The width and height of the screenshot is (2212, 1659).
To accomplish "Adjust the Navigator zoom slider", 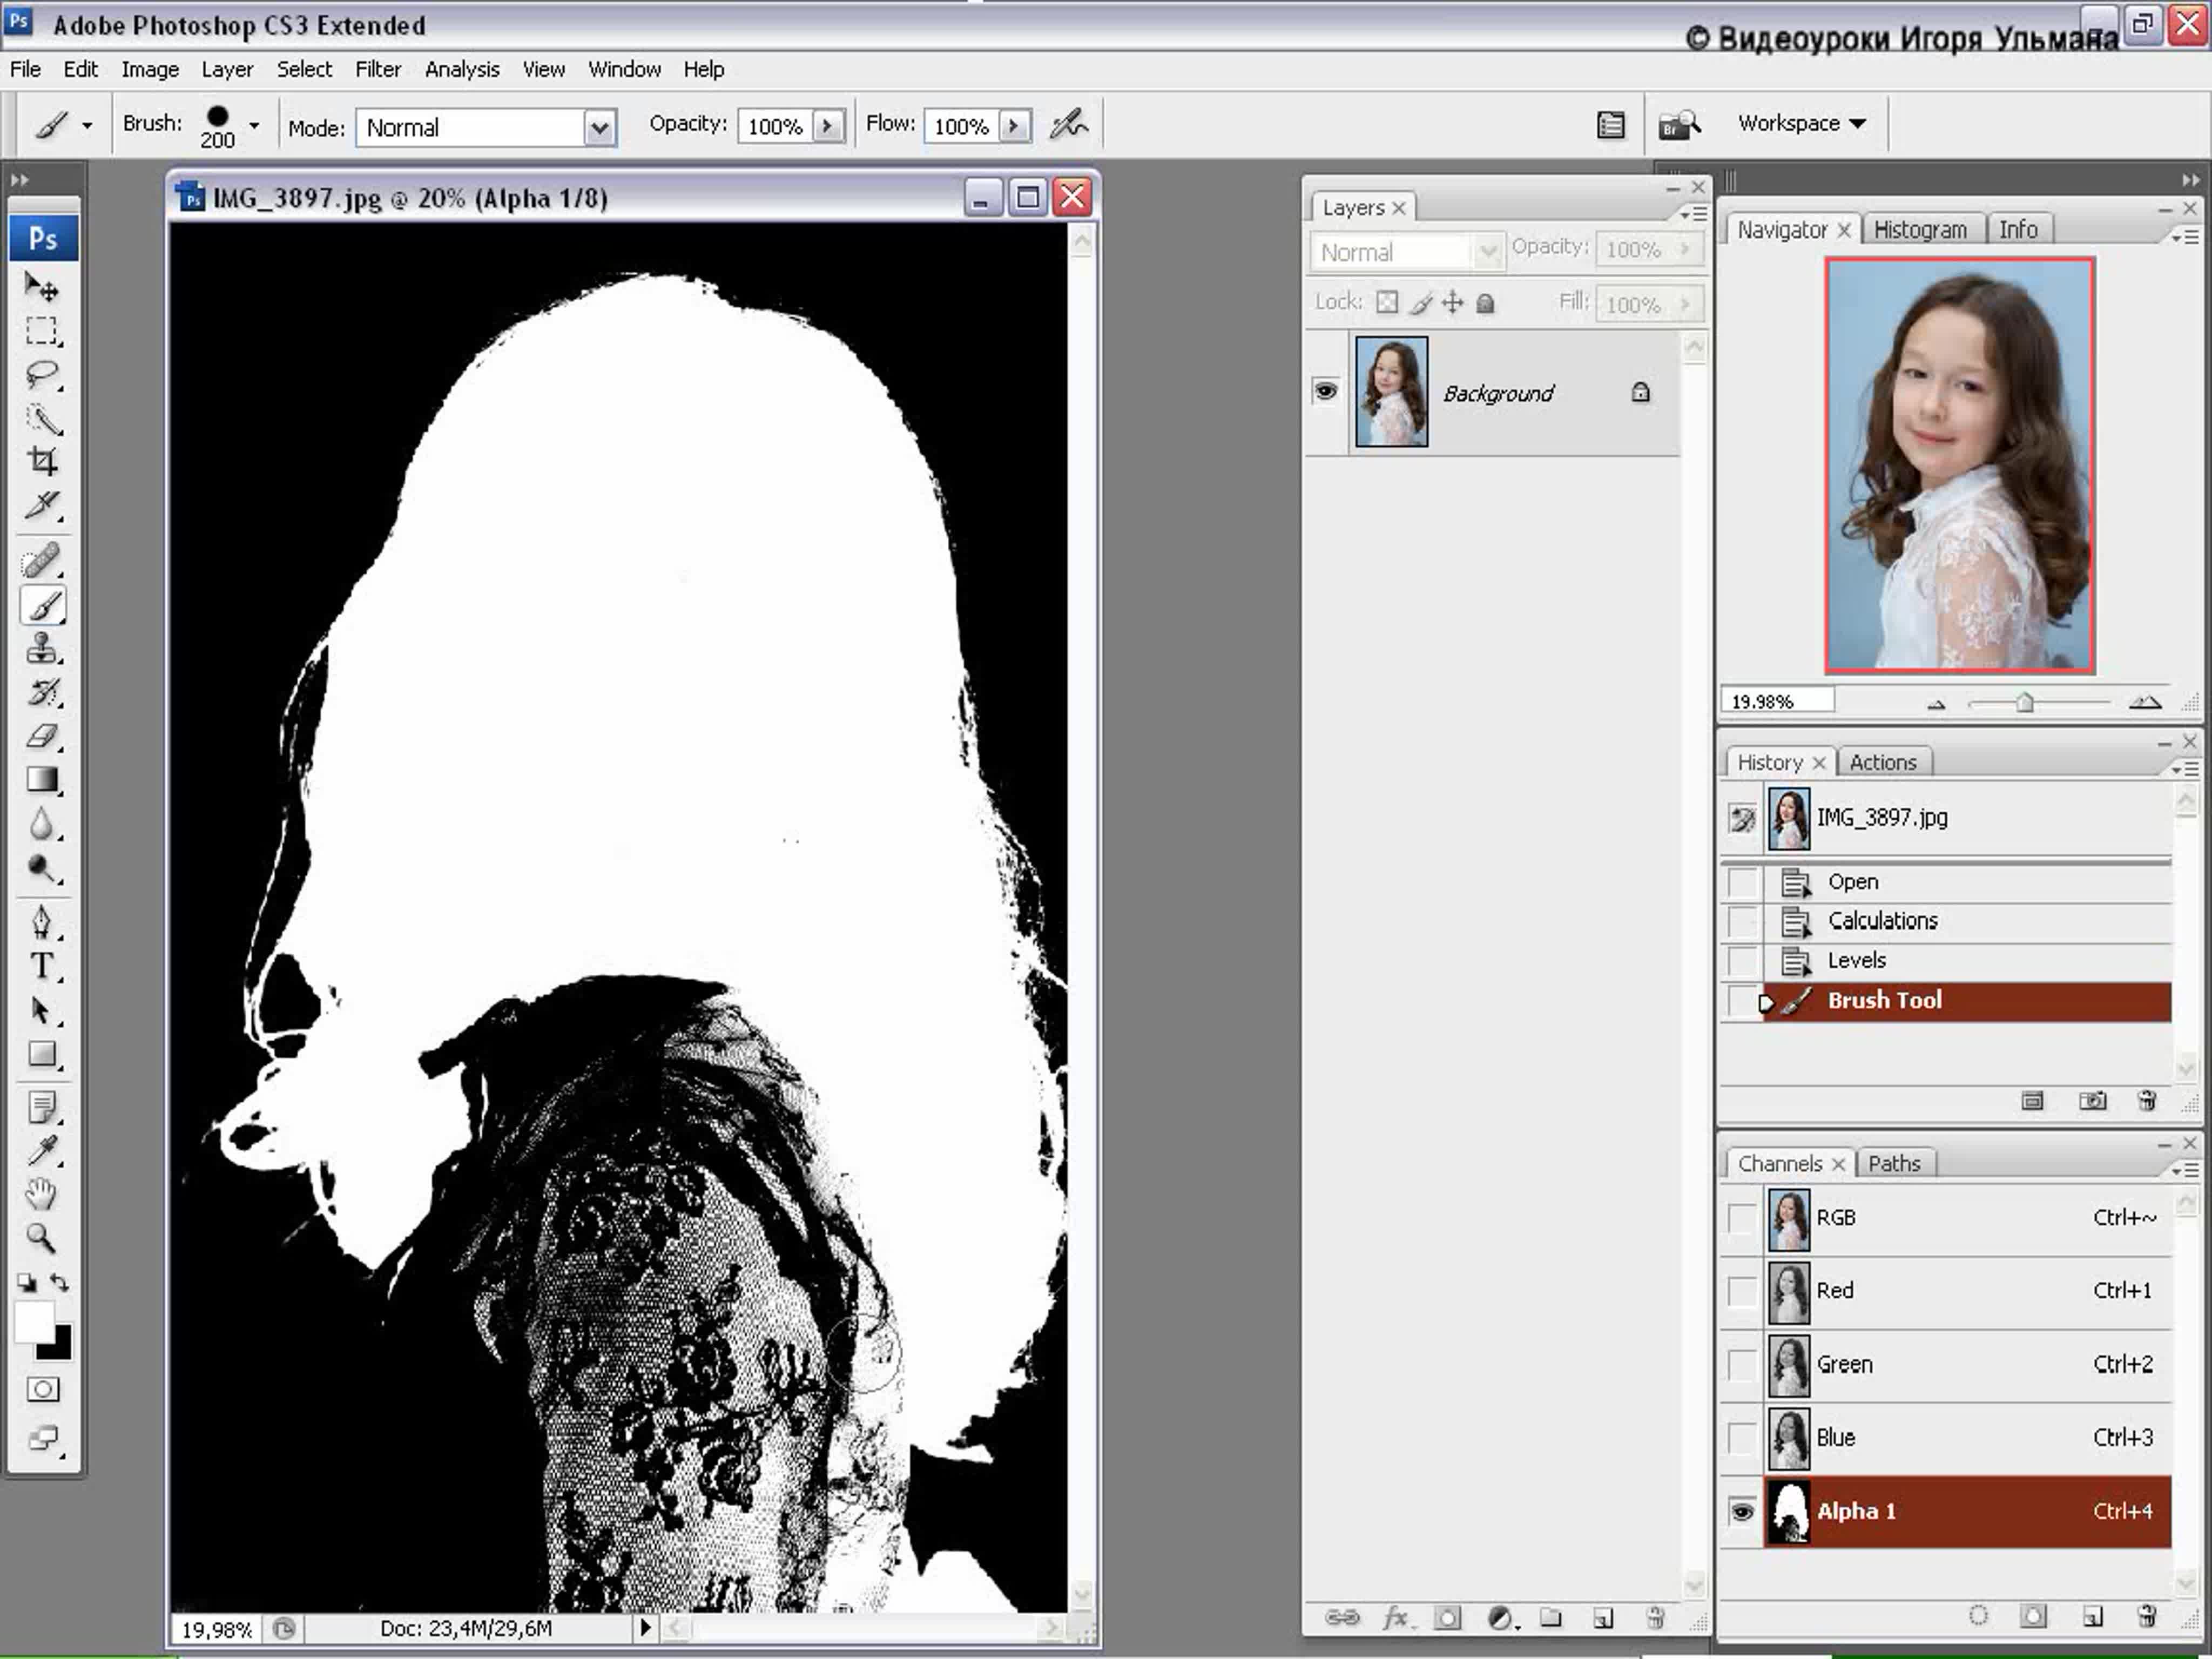I will [2025, 703].
